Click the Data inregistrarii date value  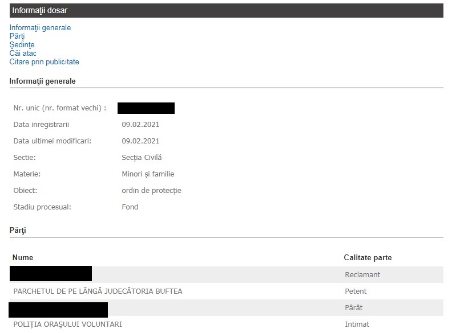click(x=140, y=125)
